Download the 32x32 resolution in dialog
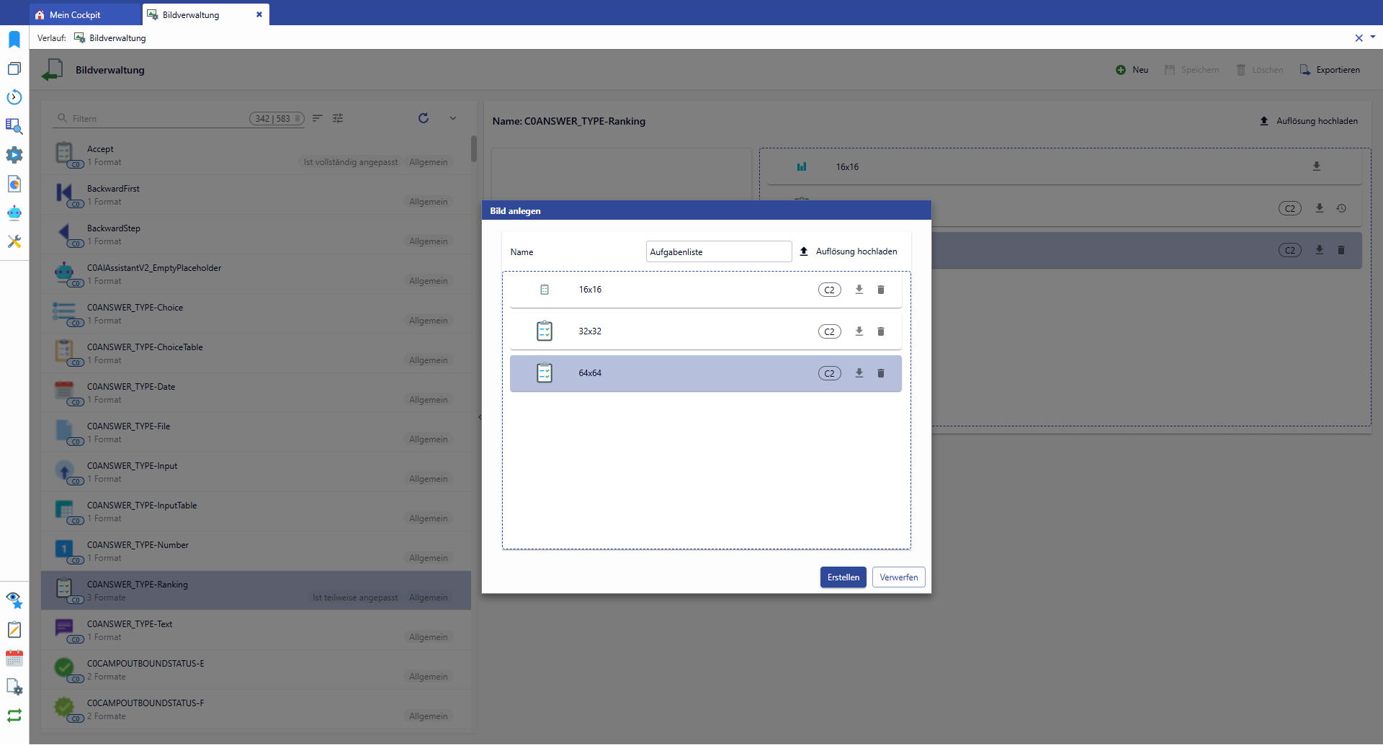This screenshot has width=1383, height=745. pos(859,331)
